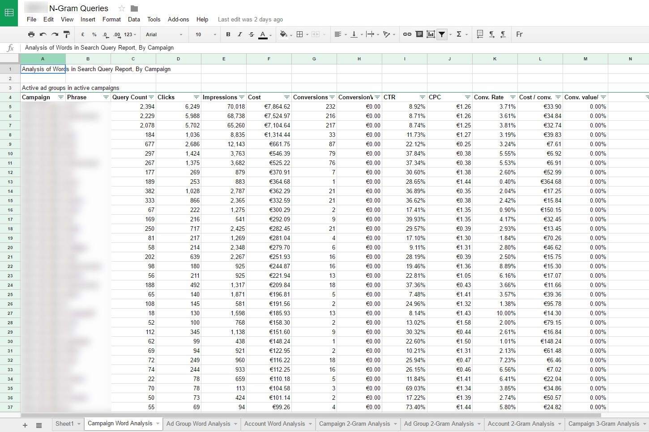Toggle strikethrough formatting
This screenshot has height=432, width=649.
click(x=251, y=34)
